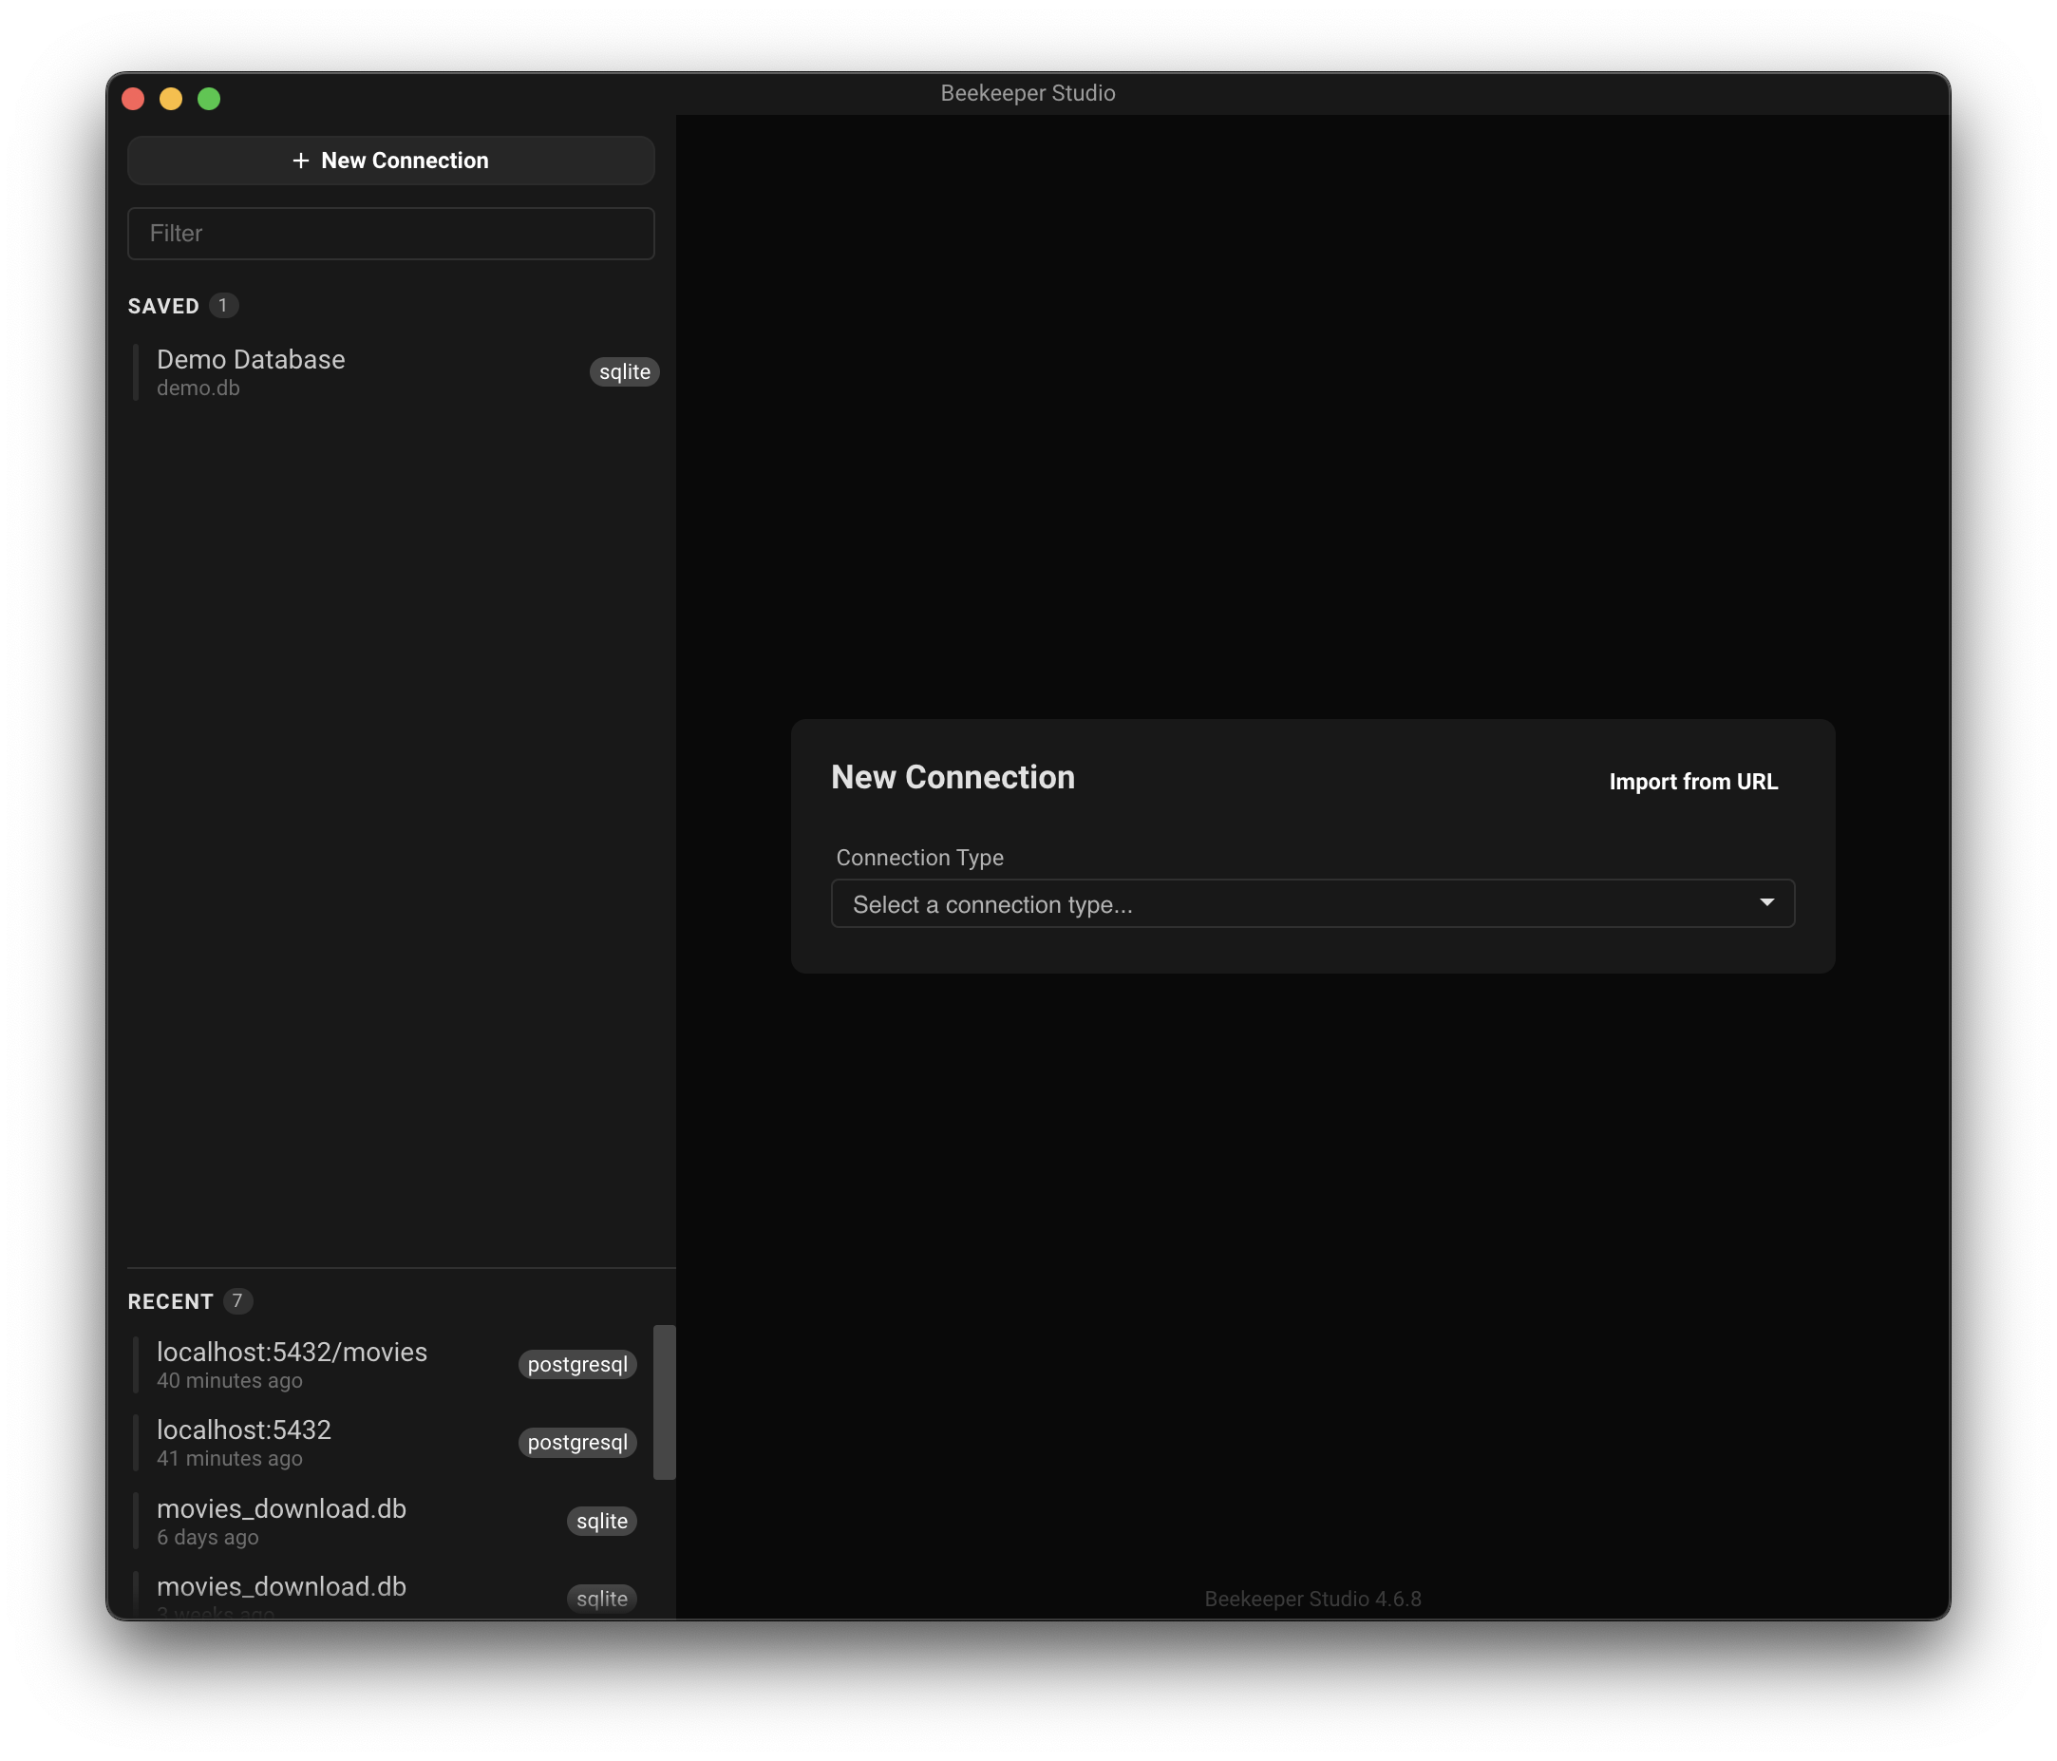Image resolution: width=2057 pixels, height=1761 pixels.
Task: Click the sqlite badge on Demo Database
Action: click(x=623, y=372)
